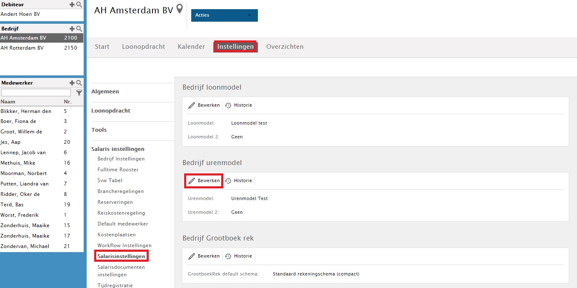
Task: Select company AH Rotterdam BV
Action: (x=42, y=48)
